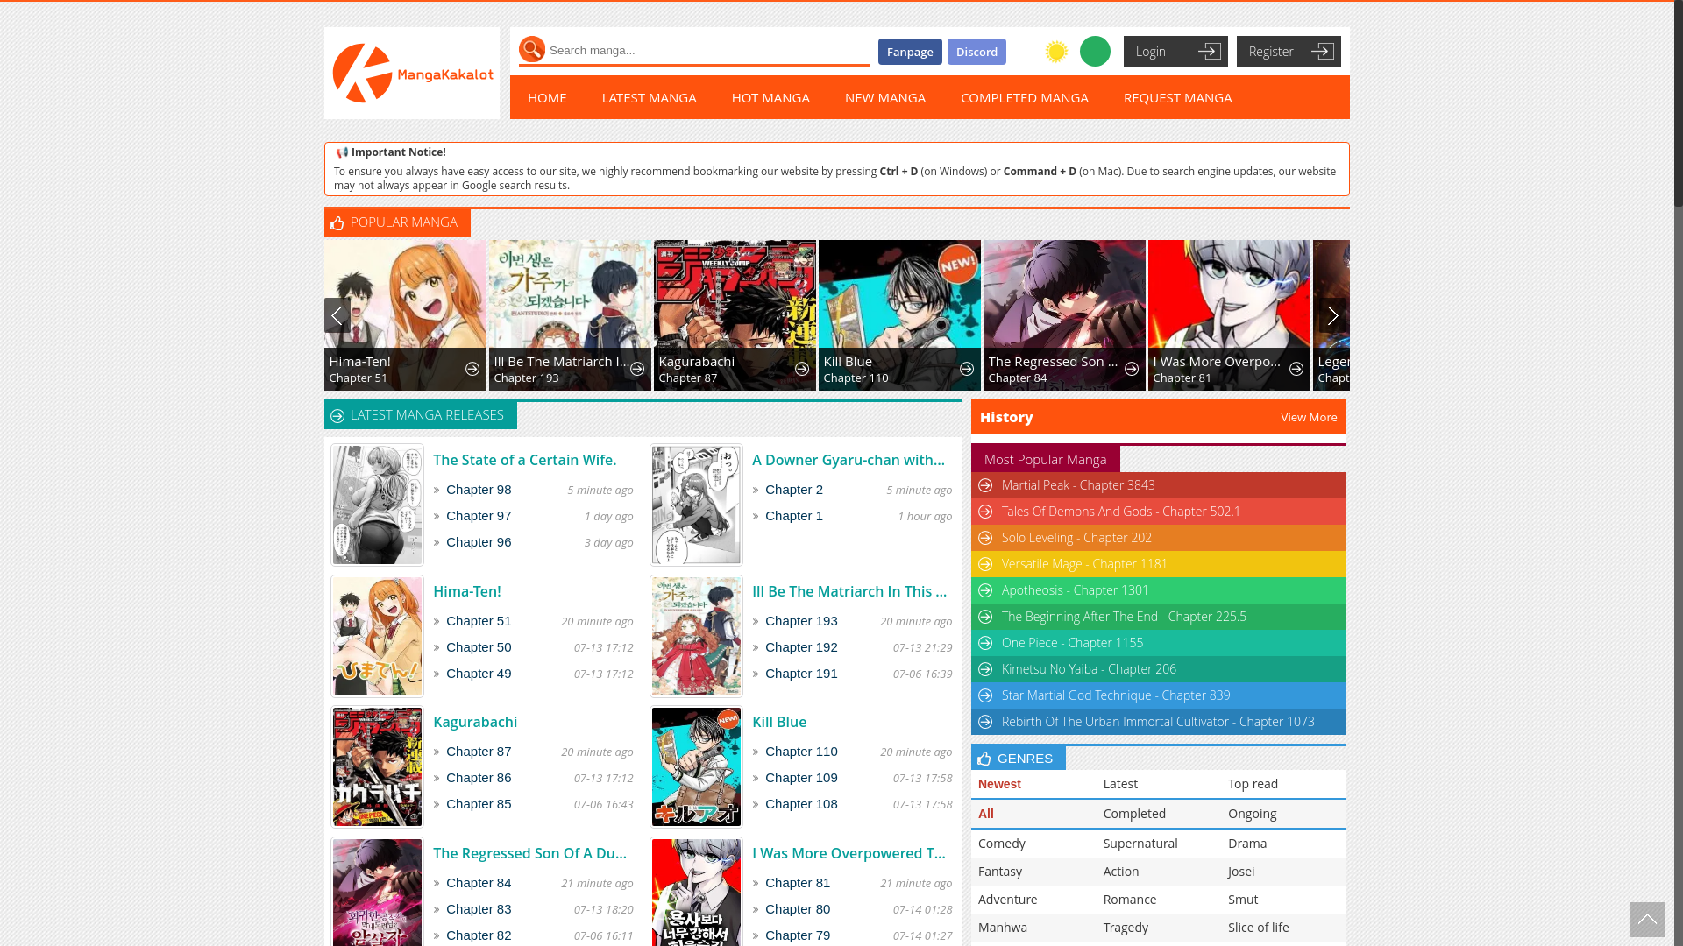The image size is (1683, 946).
Task: Click the Fanpage button
Action: [x=910, y=52]
